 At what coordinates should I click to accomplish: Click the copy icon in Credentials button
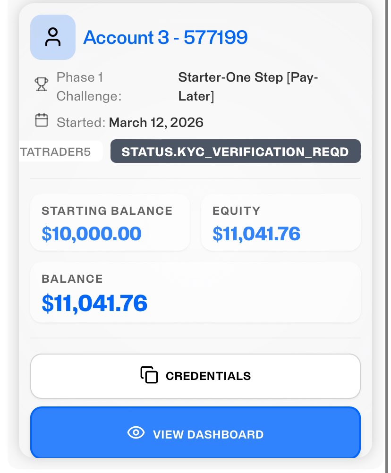[149, 375]
